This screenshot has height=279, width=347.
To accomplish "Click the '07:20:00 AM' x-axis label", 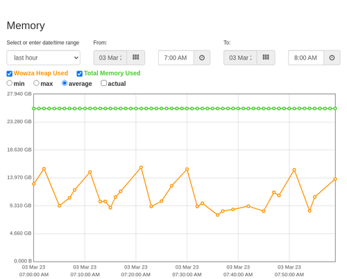I will tap(136, 275).
